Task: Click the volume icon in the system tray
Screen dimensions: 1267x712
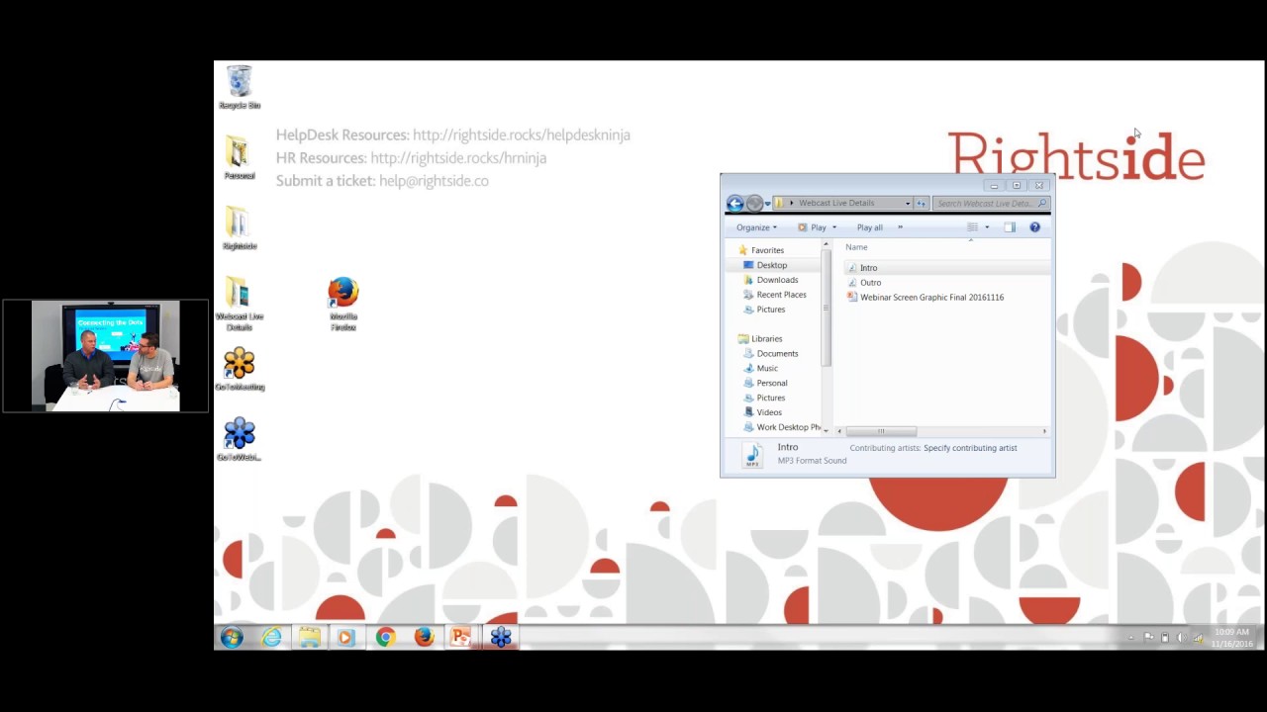Action: click(x=1181, y=638)
